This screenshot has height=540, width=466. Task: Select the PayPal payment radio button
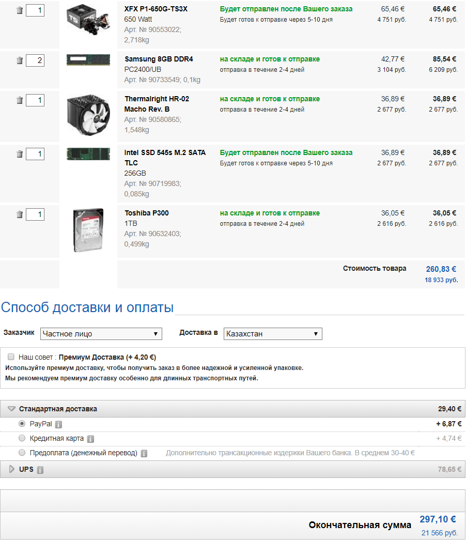coord(22,424)
